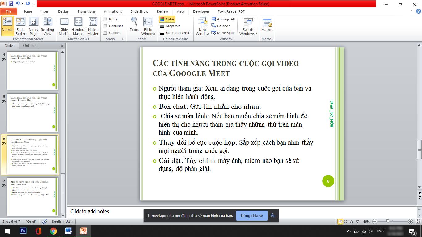Switch to Normal presentation view
Screen dimensions: 422x237
coord(7,26)
